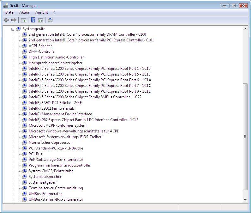Select Intel(R) 82801 PCI-Brücke - 244E
The width and height of the screenshot is (251, 213).
point(55,103)
